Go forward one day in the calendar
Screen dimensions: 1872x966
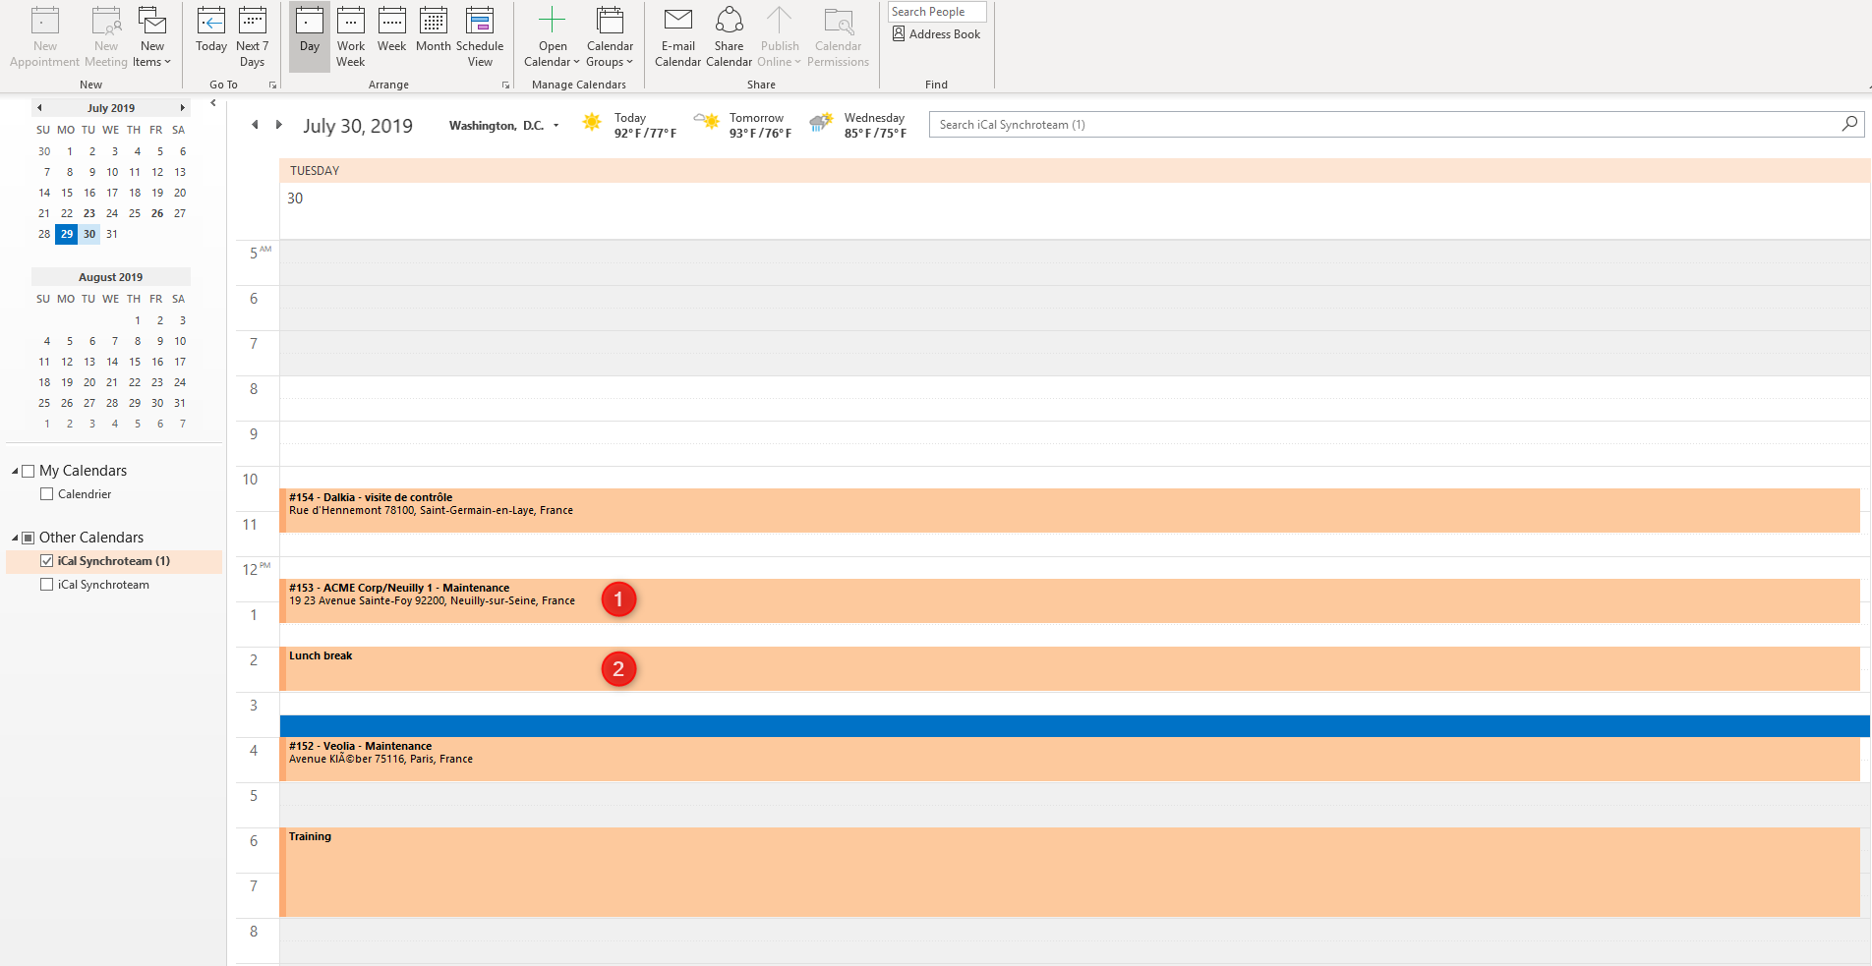(x=279, y=125)
